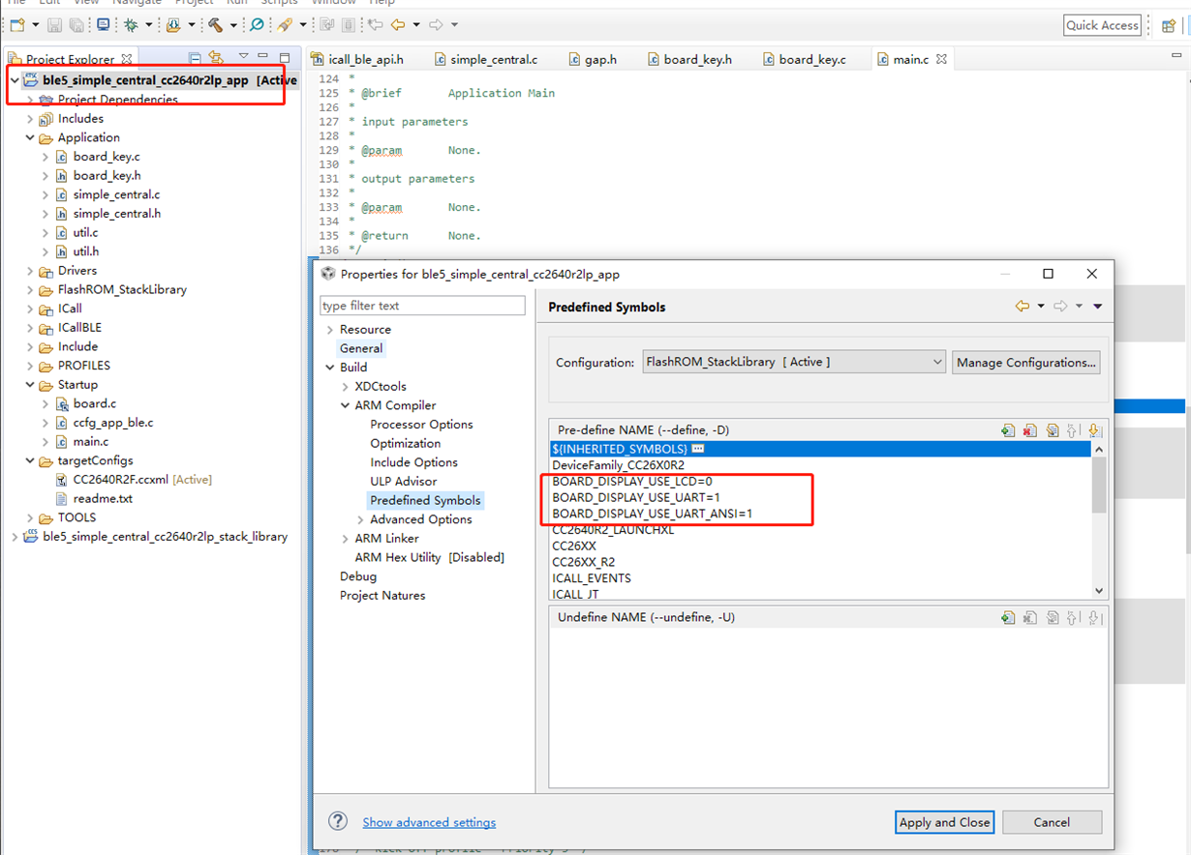Screen dimensions: 1191x855
Task: Open the dialog help question mark
Action: click(337, 821)
